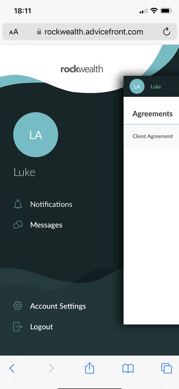Click the Notifications bell icon
The height and width of the screenshot is (389, 179).
[x=18, y=204]
